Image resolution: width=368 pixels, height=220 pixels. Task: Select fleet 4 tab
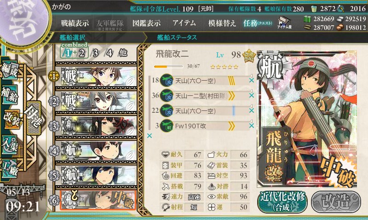pyautogui.click(x=109, y=53)
